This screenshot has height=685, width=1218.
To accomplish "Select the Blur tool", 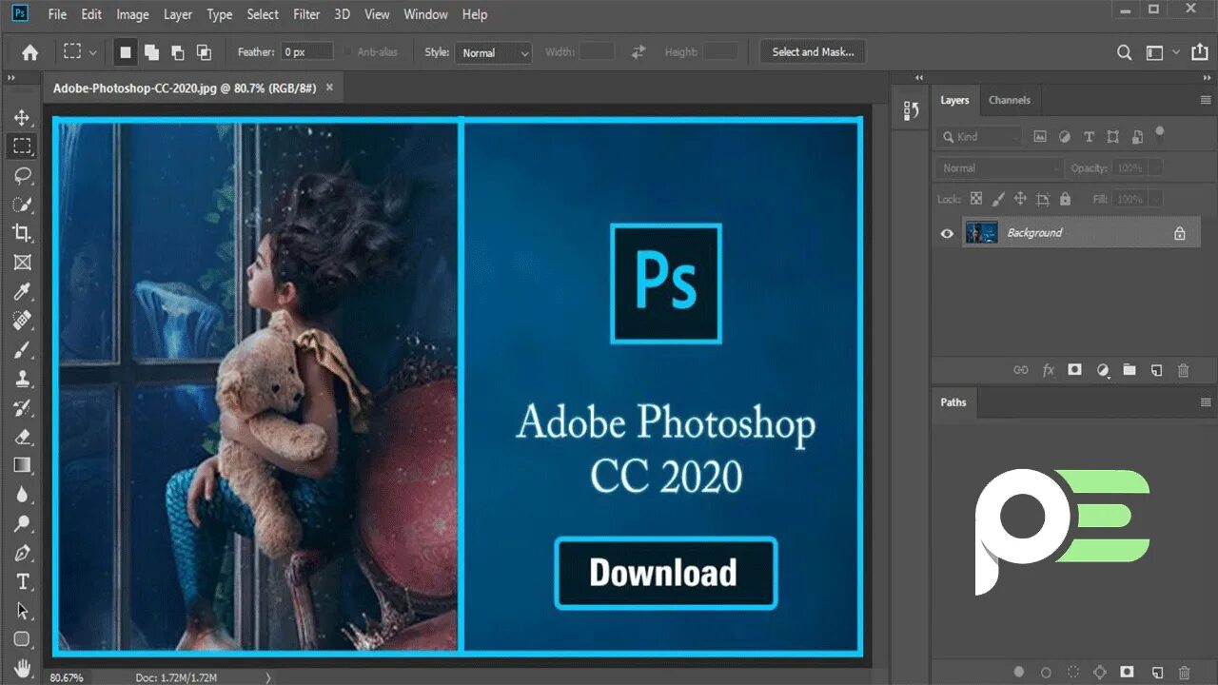I will pos(22,495).
